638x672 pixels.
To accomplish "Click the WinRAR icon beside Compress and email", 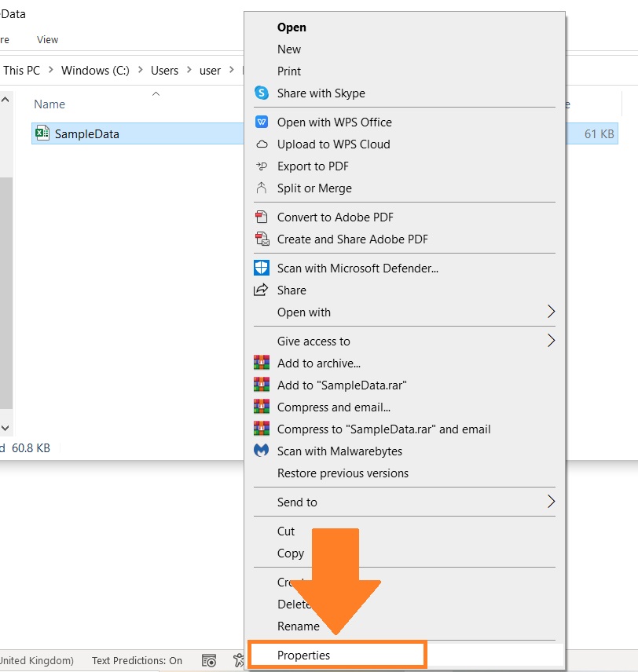I will (262, 407).
